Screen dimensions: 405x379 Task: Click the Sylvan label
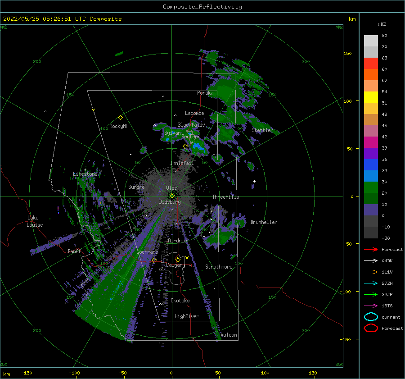[x=172, y=133]
